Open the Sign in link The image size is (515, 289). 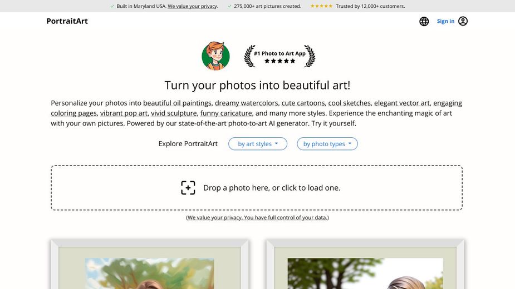click(445, 21)
